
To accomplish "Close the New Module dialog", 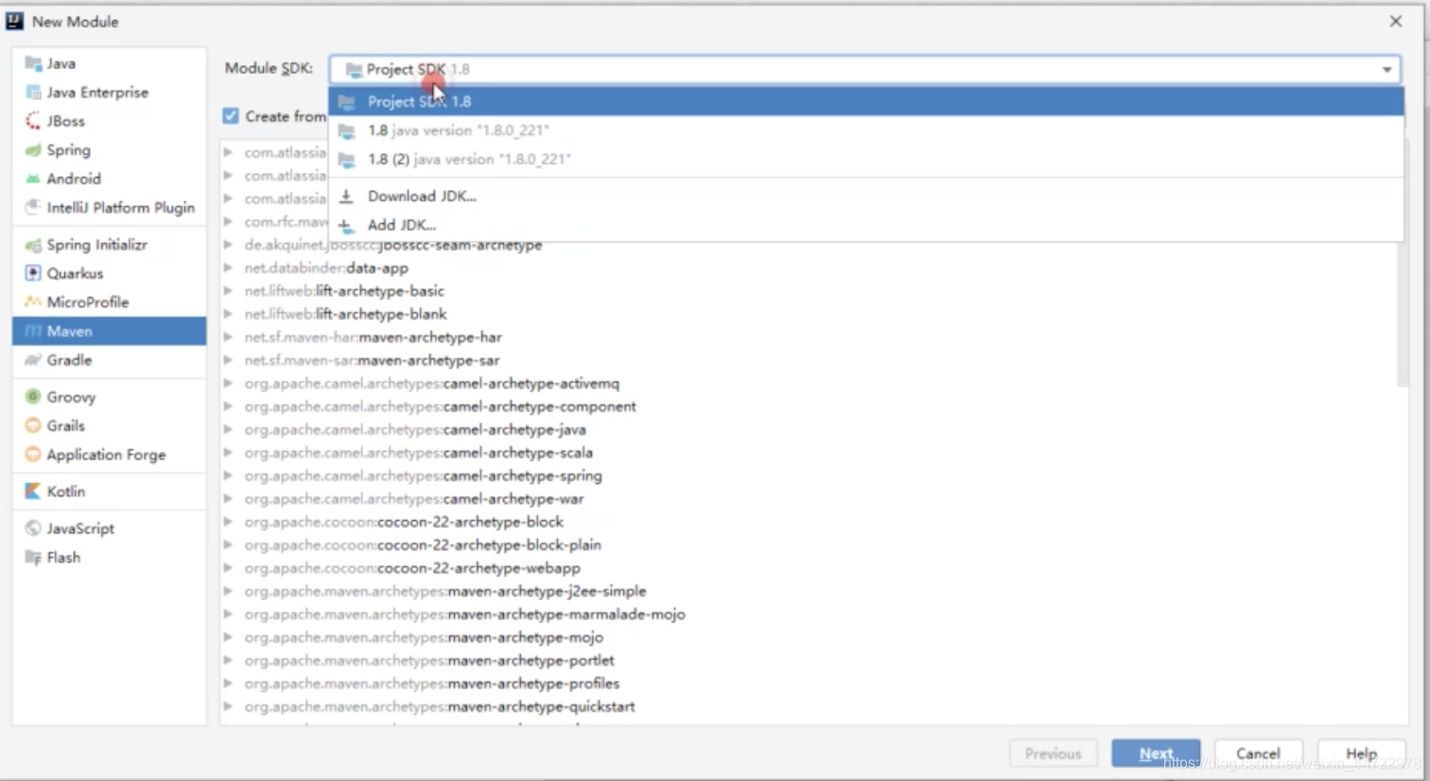I will (x=1395, y=21).
